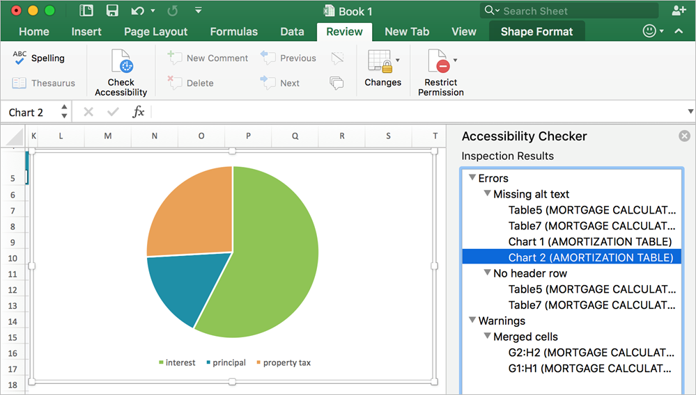Go to Next comment
696x395 pixels.
click(x=280, y=83)
